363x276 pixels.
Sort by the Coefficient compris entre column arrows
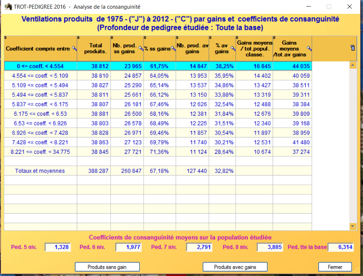pyautogui.click(x=5, y=38)
